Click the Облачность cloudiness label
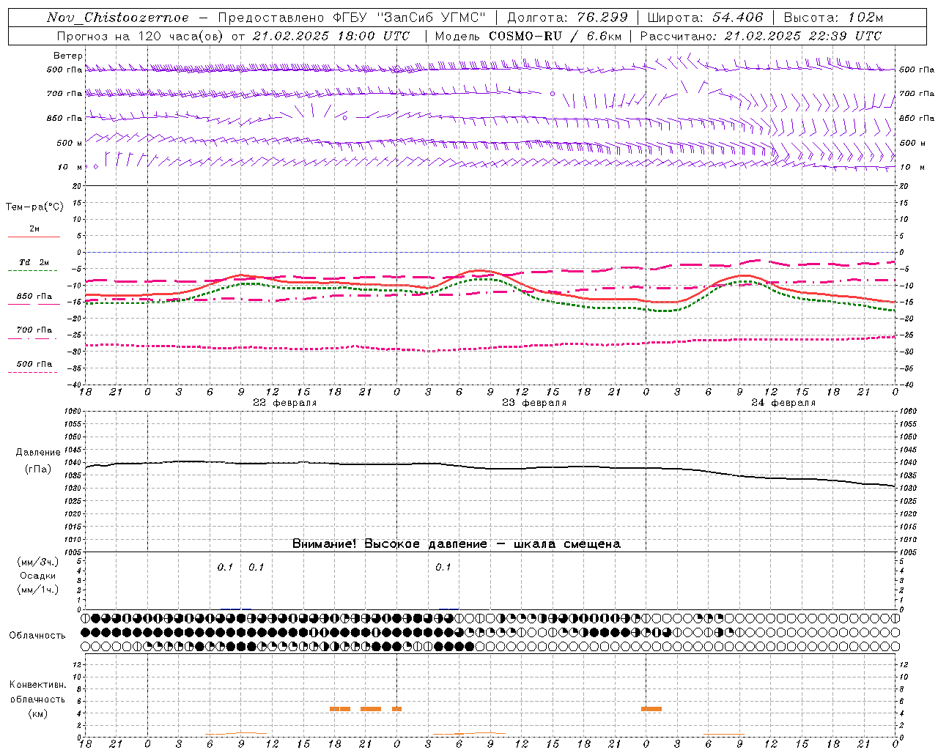 [x=37, y=636]
